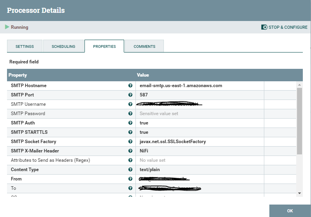The width and height of the screenshot is (311, 217).
Task: Click the SMTP Auth property name
Action: 23,122
